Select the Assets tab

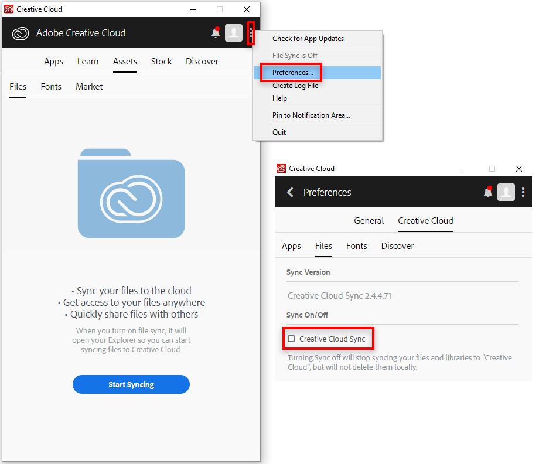(125, 62)
